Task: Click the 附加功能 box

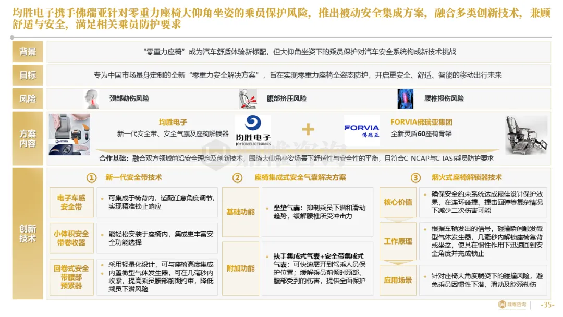Action: click(x=240, y=268)
